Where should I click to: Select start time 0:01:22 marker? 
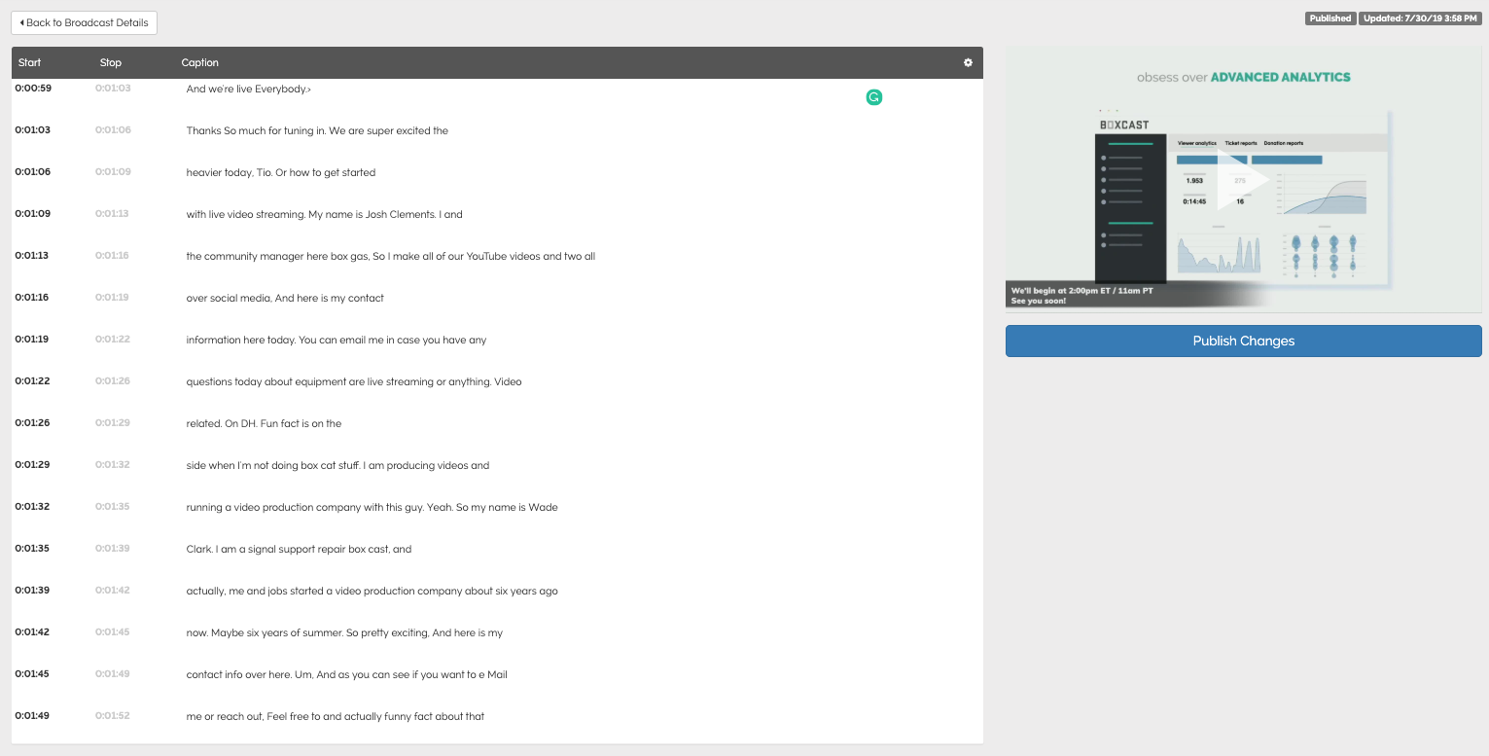[x=32, y=381]
